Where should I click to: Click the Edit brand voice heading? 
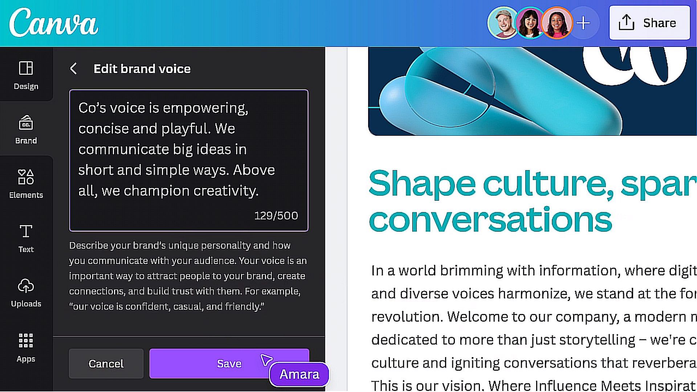(x=142, y=69)
